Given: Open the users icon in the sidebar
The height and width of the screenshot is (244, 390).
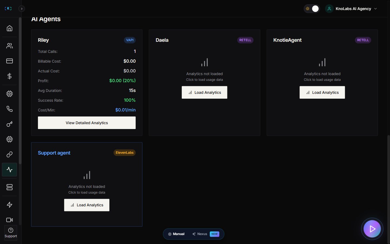Looking at the screenshot, I should [9, 46].
